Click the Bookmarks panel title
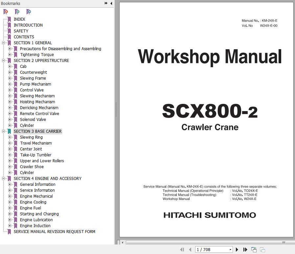The width and height of the screenshot is (295, 254). (10, 3)
